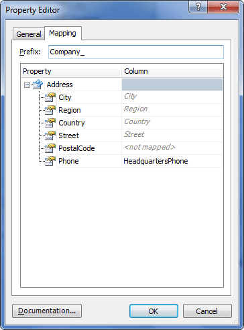Collapse the Address tree node
Image resolution: width=244 pixels, height=330 pixels.
27,85
